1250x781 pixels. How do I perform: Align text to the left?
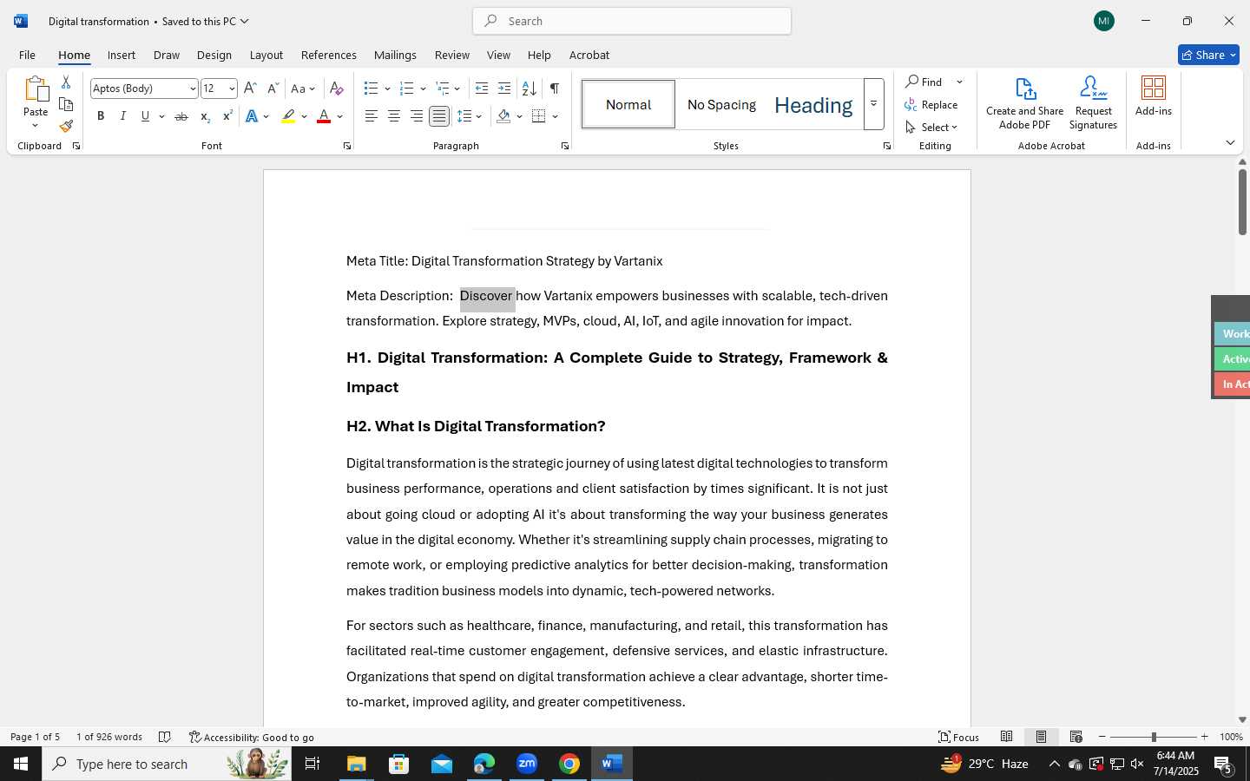pyautogui.click(x=372, y=116)
